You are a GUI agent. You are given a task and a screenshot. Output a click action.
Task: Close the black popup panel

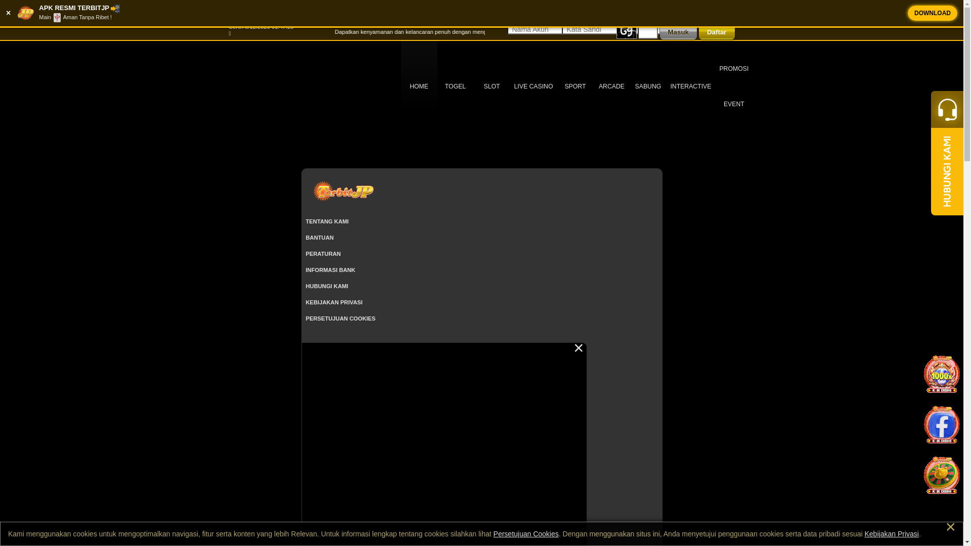tap(579, 348)
